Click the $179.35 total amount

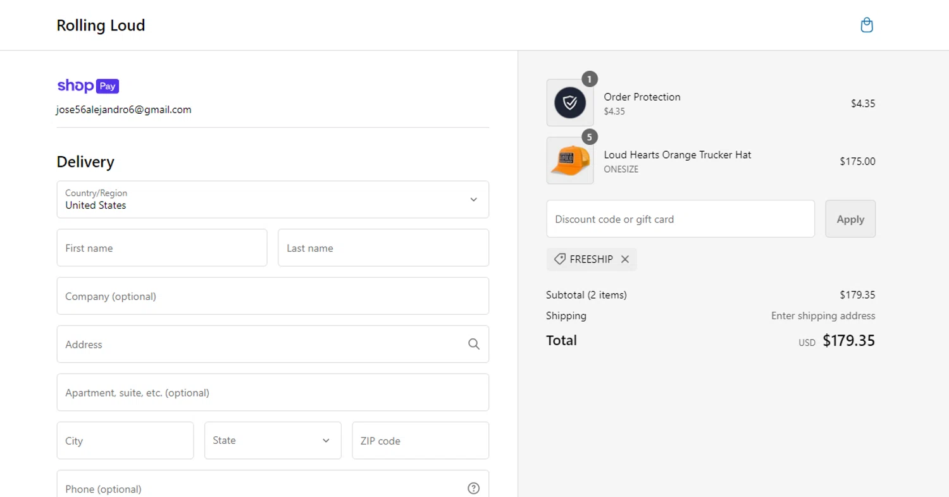[849, 341]
